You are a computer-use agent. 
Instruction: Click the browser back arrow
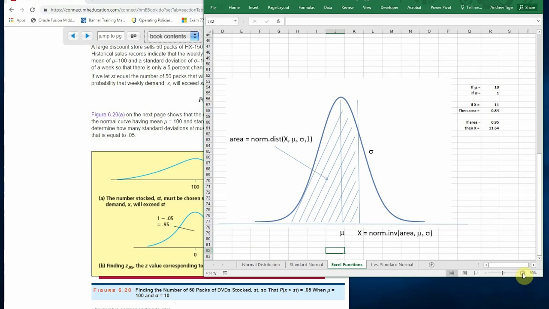coord(11,9)
